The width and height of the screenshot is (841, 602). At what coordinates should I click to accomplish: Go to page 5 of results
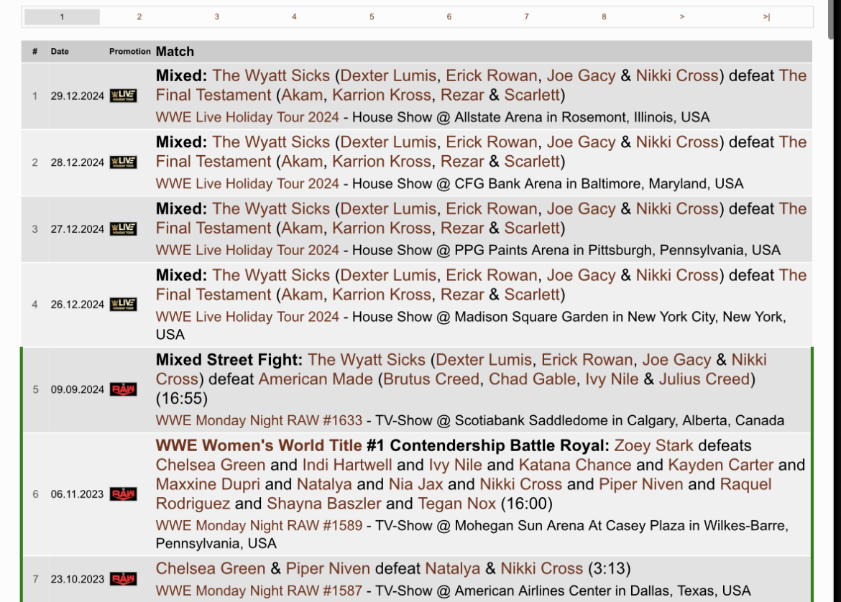point(372,17)
